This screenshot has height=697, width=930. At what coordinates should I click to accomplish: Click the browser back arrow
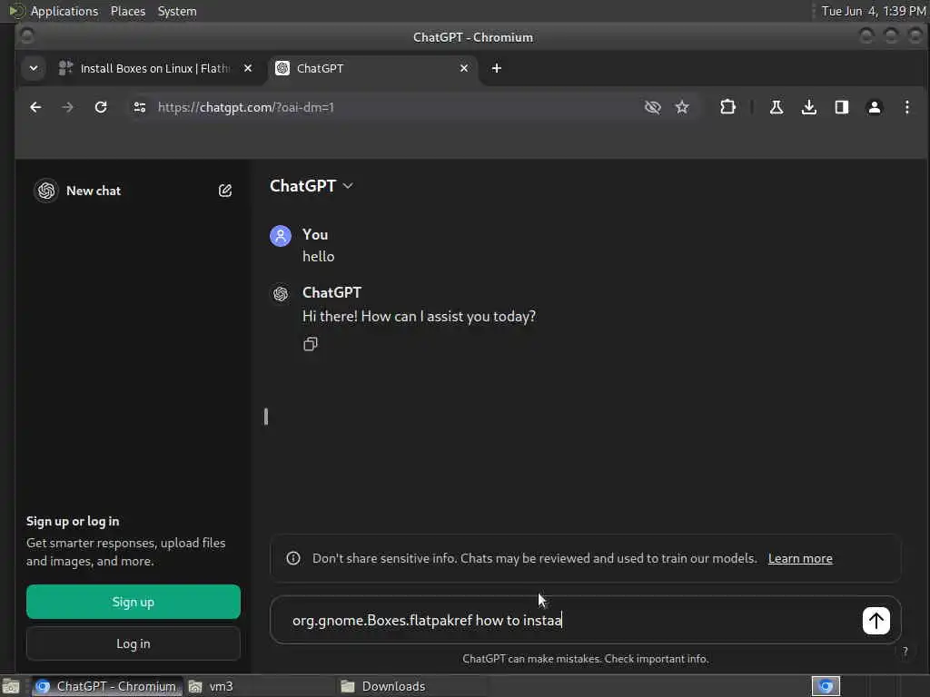pyautogui.click(x=35, y=107)
